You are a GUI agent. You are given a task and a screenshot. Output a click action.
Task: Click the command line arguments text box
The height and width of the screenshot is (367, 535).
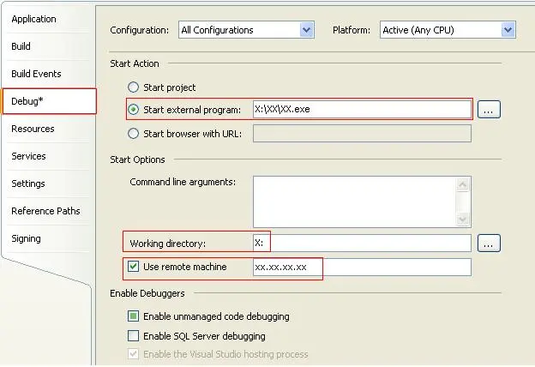355,201
